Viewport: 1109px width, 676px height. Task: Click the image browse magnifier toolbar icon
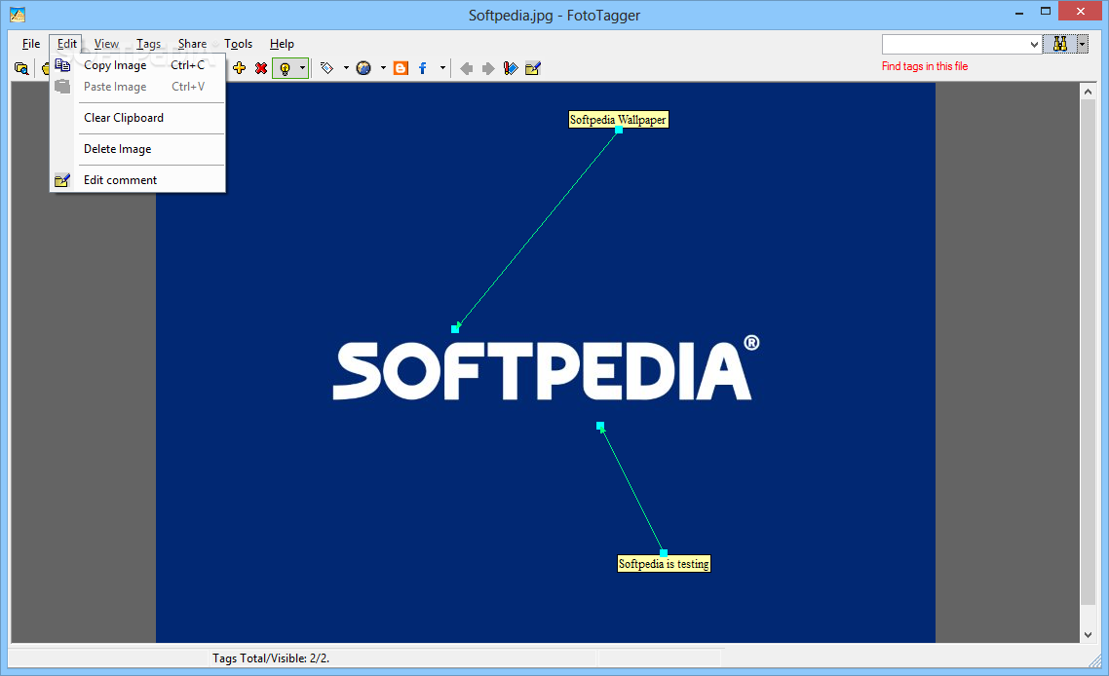21,68
